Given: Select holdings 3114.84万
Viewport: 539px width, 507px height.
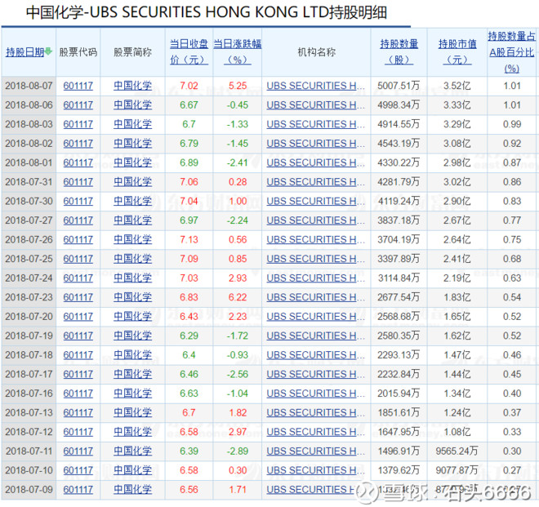Looking at the screenshot, I should click(399, 278).
